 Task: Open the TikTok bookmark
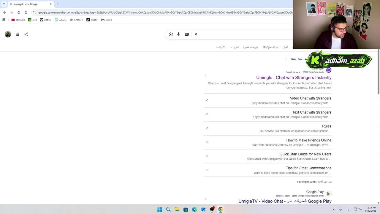pyautogui.click(x=92, y=20)
